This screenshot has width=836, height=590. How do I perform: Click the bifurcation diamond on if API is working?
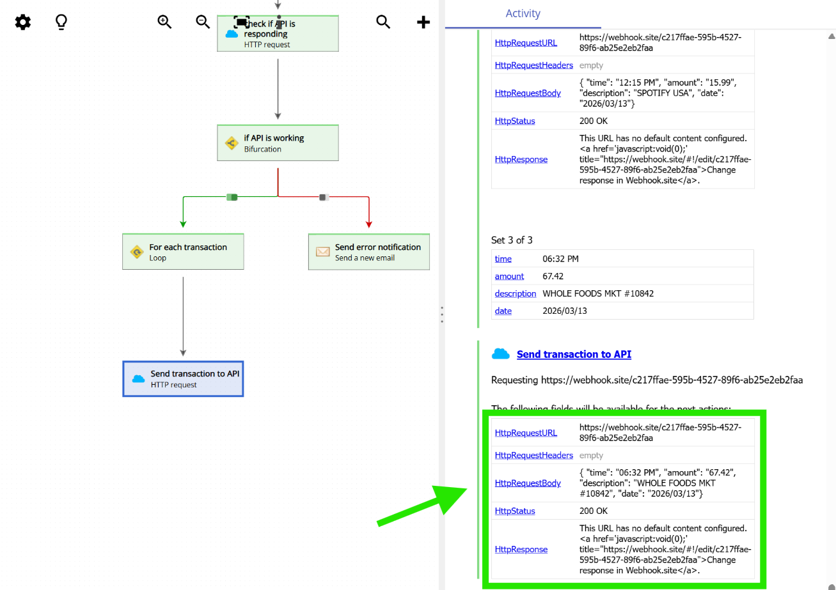coord(232,143)
